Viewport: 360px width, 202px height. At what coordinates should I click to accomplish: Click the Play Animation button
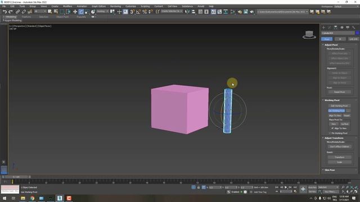tap(286, 187)
